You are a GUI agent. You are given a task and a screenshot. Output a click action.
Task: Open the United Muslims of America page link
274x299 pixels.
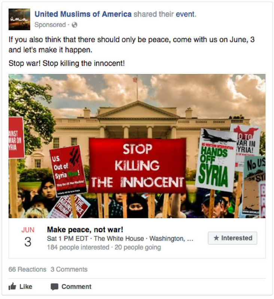(83, 14)
